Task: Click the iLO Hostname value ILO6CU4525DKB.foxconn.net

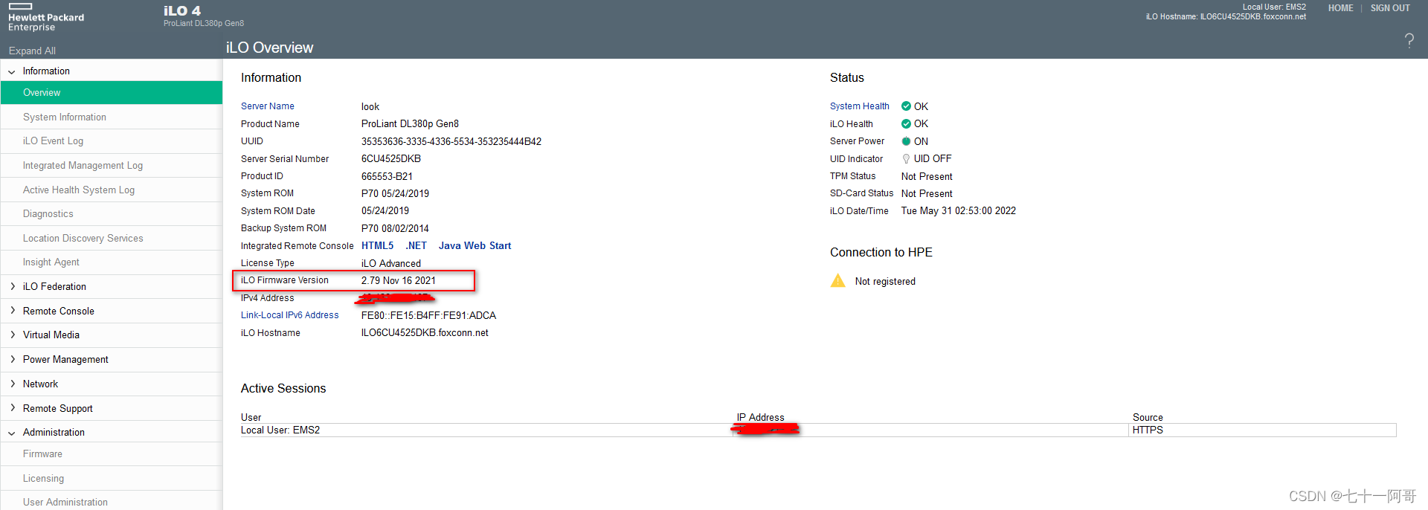Action: (x=425, y=333)
